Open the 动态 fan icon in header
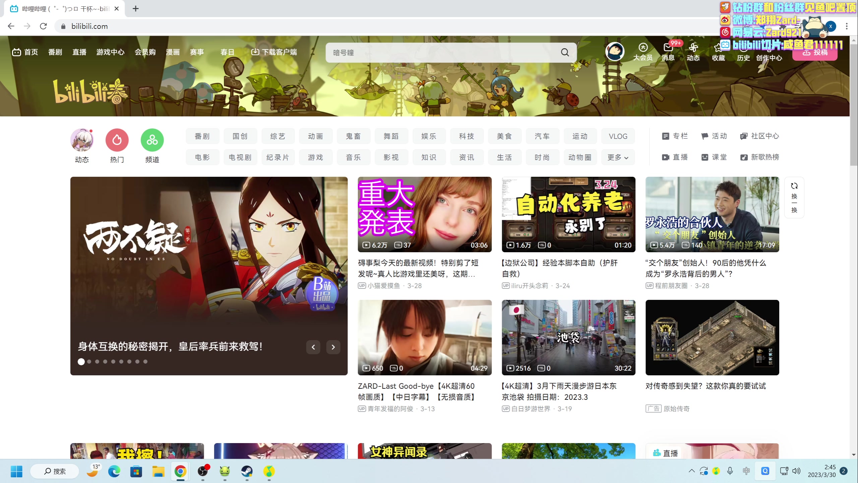Image resolution: width=858 pixels, height=483 pixels. 693,48
